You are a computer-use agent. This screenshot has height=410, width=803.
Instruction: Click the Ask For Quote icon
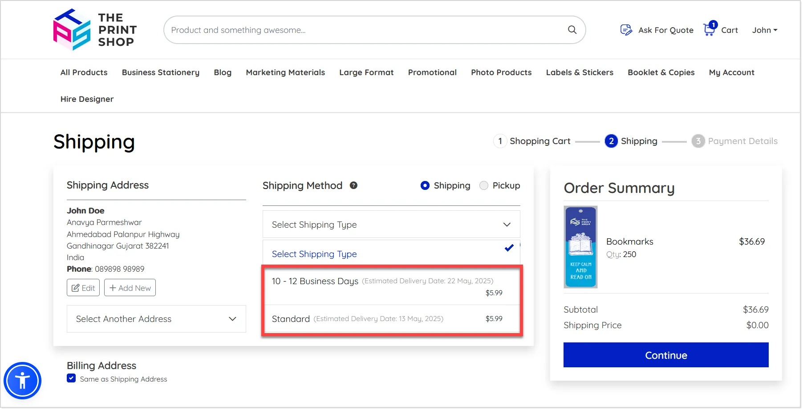point(626,30)
